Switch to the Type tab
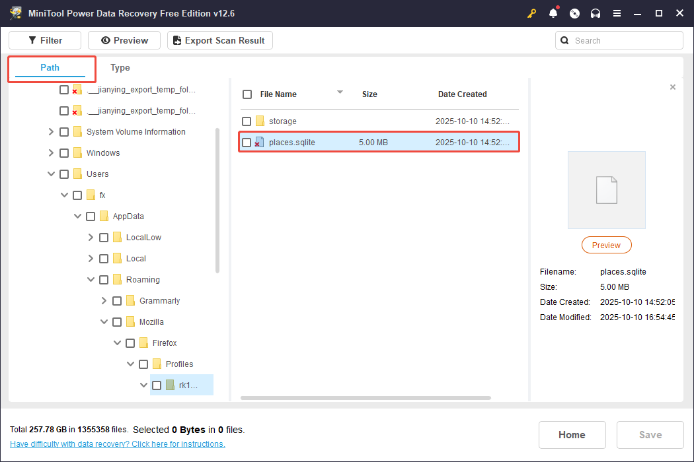 [120, 67]
